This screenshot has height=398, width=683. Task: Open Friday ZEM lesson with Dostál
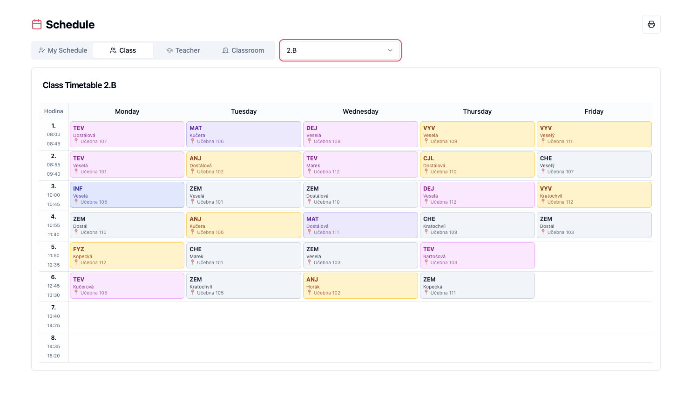594,225
